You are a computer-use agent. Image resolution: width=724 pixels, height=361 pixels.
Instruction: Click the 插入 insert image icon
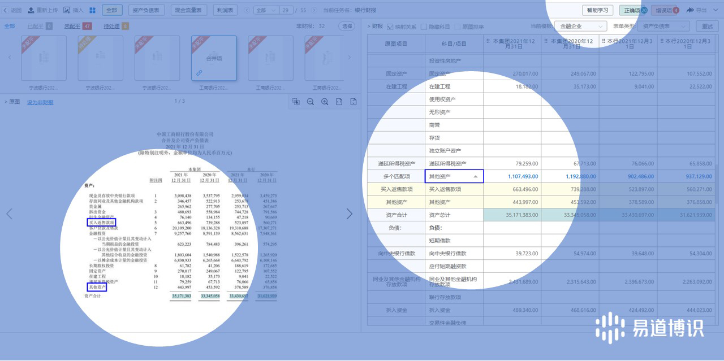tap(67, 10)
